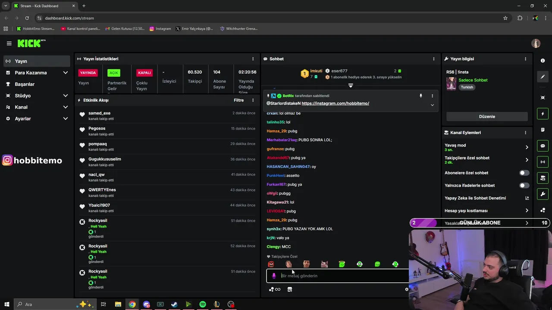Viewport: 552px width, 310px height.
Task: Toggle Yalnızca ifadelerle sohbet switch
Action: (x=524, y=186)
